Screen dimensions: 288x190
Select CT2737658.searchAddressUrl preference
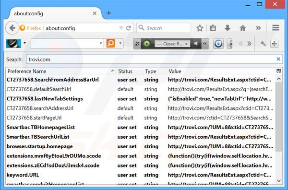(x=141, y=108)
